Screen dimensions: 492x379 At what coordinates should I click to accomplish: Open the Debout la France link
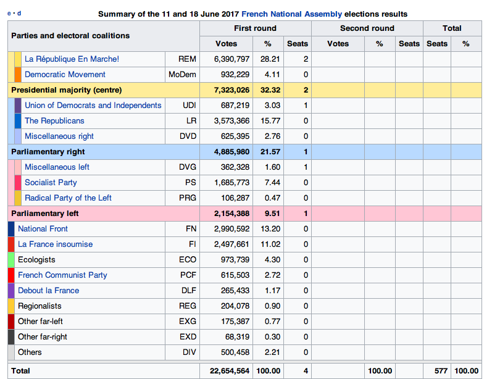pyautogui.click(x=48, y=290)
